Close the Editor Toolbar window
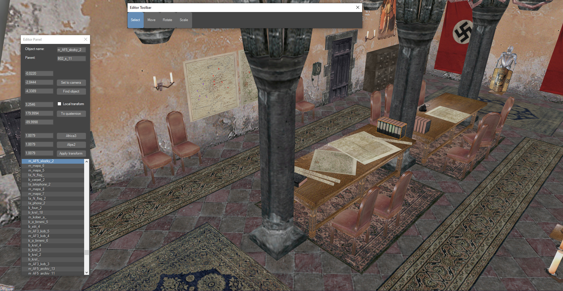Viewport: 563px width, 291px height. [358, 7]
